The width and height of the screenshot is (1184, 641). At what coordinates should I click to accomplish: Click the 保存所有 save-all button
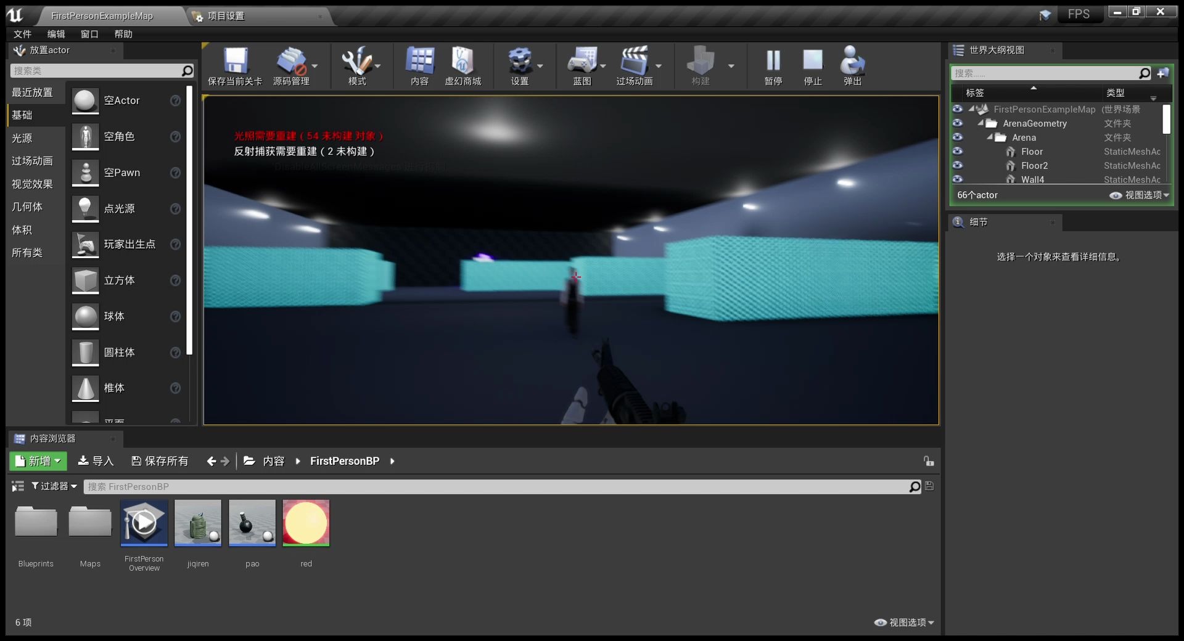point(160,461)
